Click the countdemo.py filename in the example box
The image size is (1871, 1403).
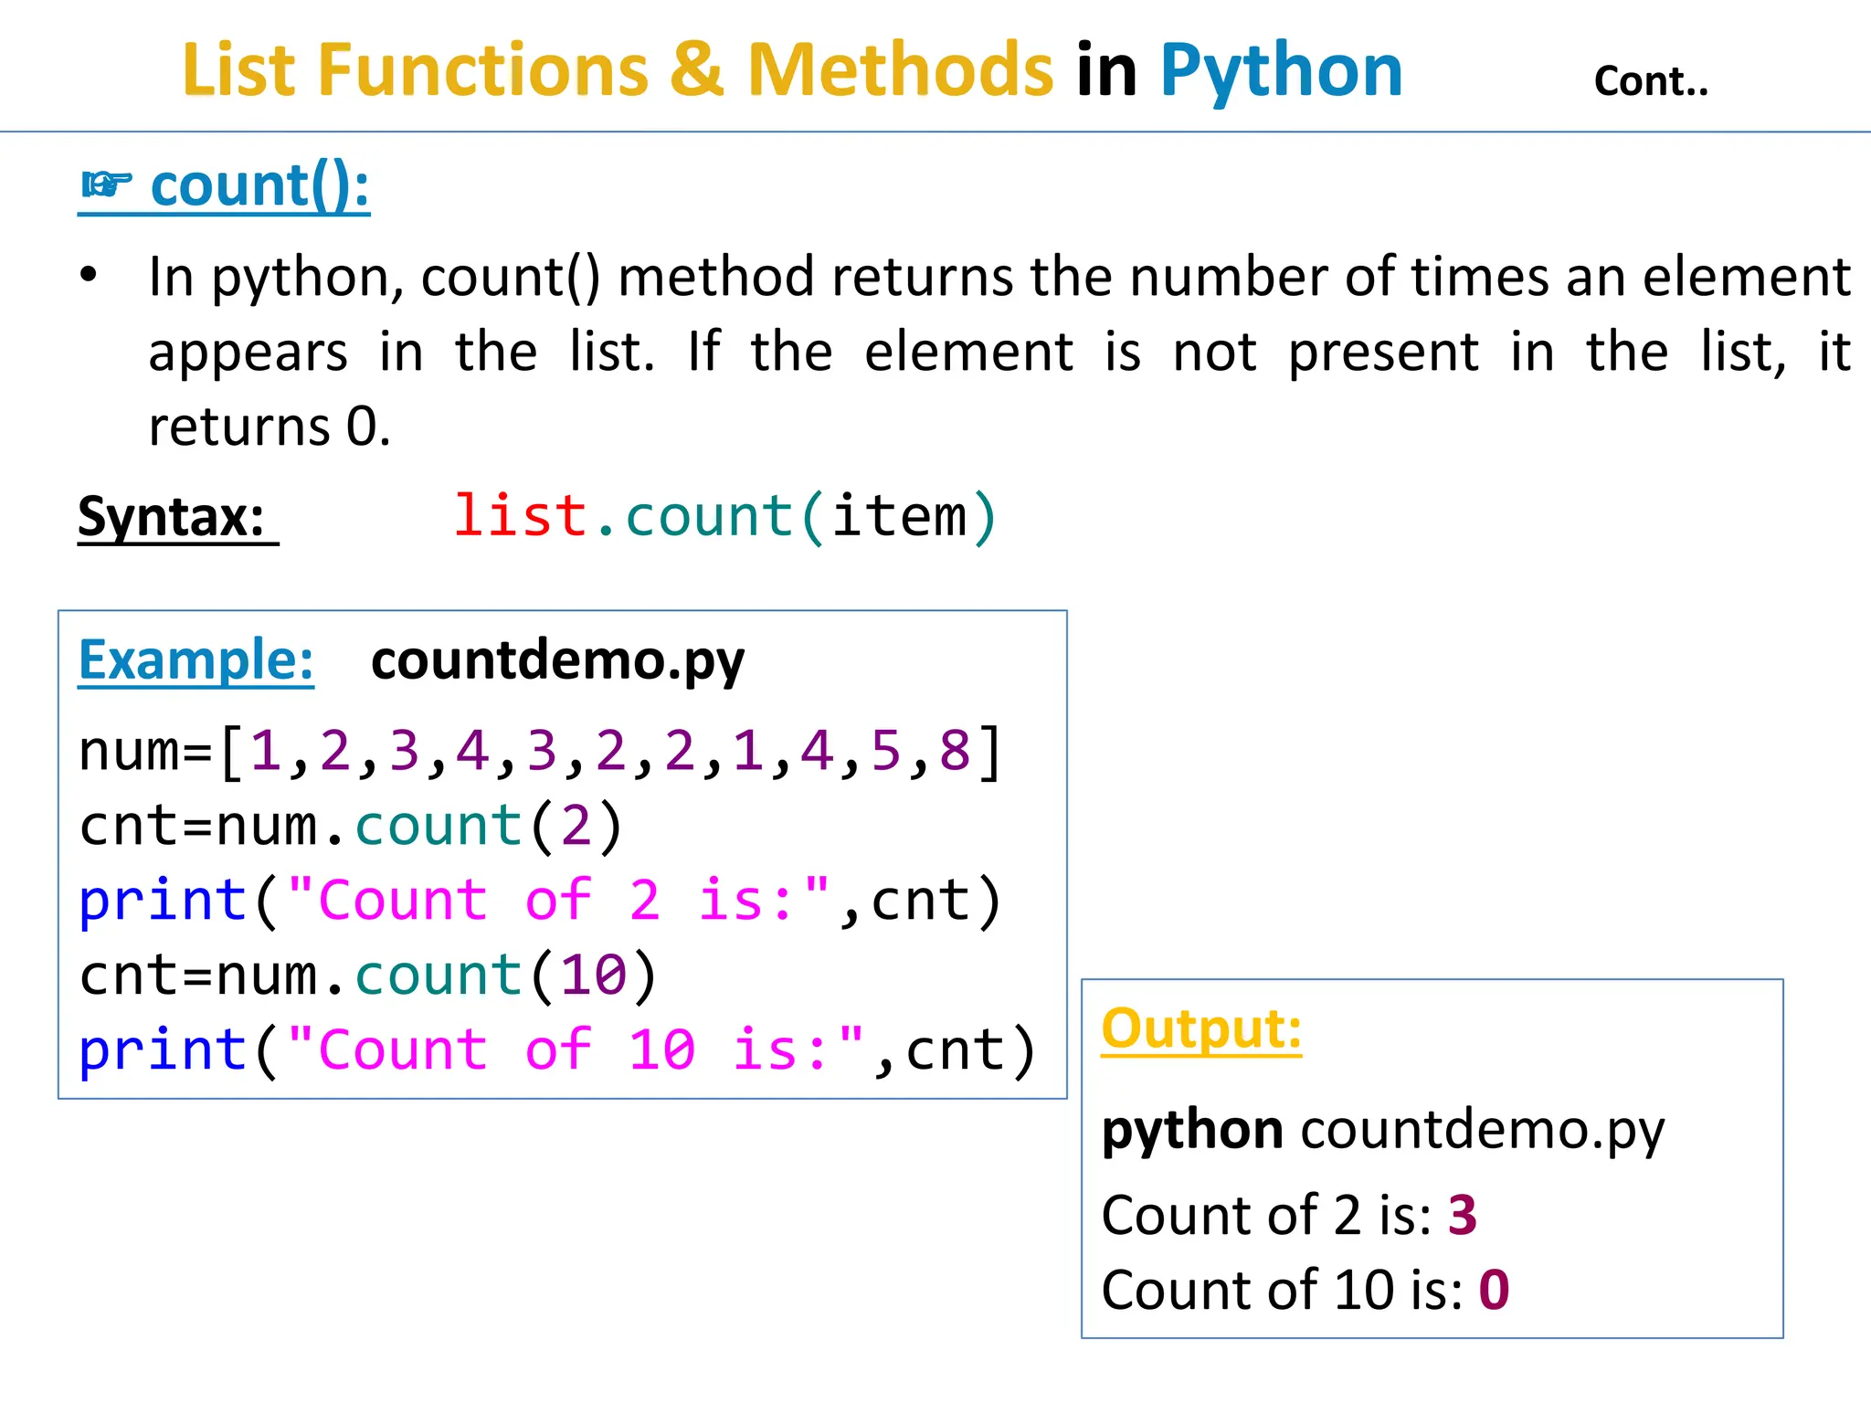557,659
